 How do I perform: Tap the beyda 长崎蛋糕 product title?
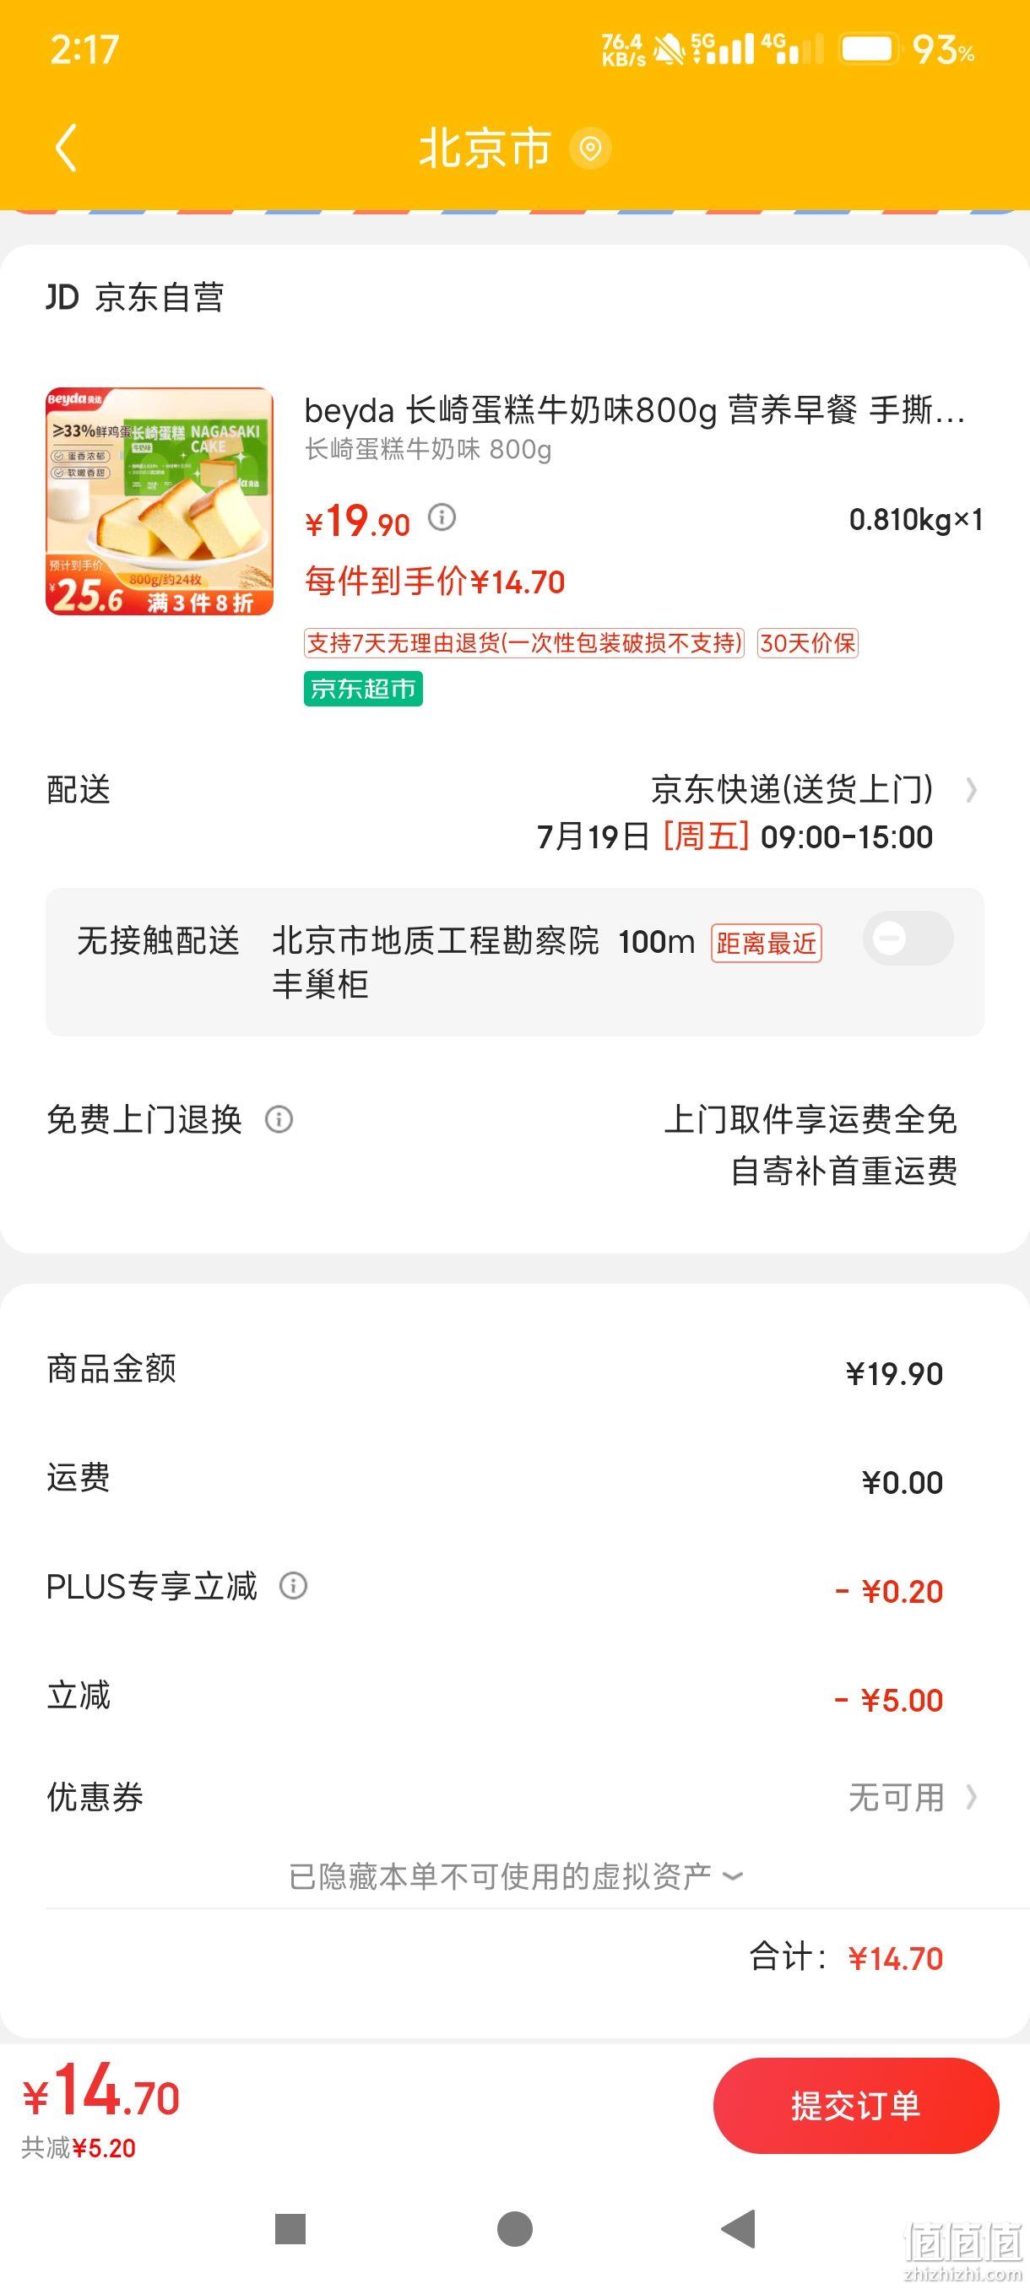point(635,410)
